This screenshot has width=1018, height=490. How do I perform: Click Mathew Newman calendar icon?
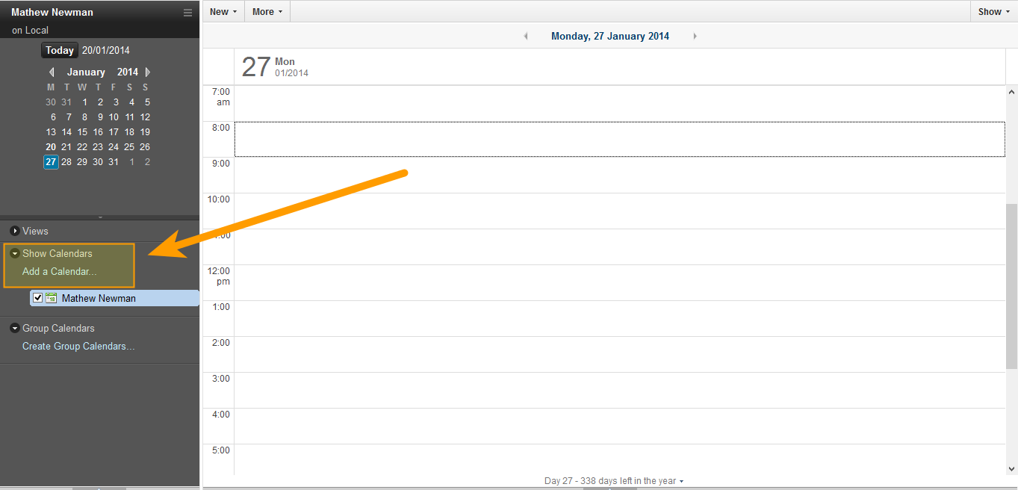coord(52,298)
